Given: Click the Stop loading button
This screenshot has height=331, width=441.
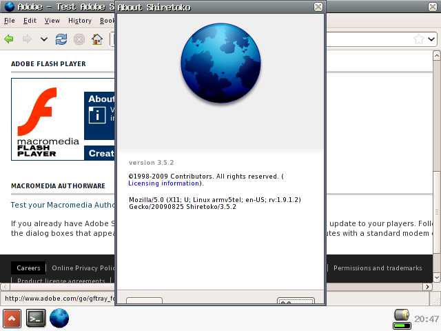Looking at the screenshot, I should (79, 39).
